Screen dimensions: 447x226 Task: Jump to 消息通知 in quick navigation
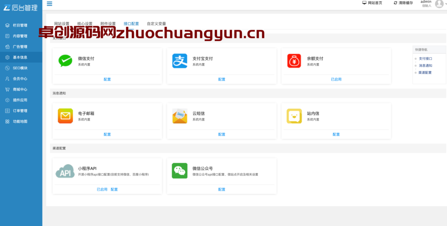click(x=425, y=66)
